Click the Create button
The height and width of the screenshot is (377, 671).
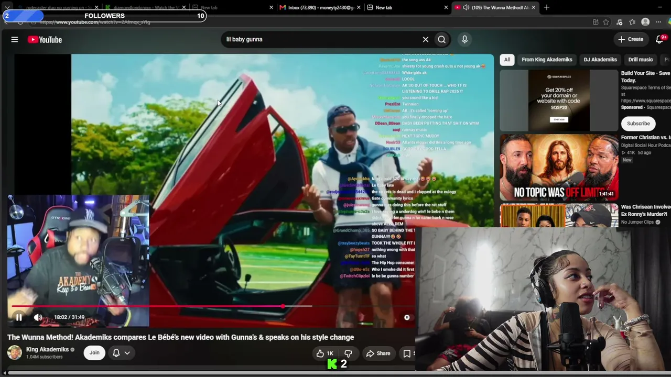point(631,39)
